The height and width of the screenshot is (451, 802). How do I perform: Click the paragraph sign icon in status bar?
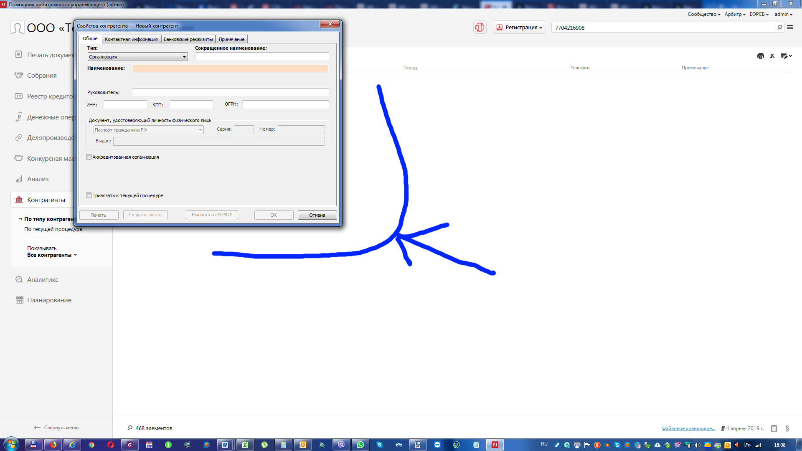tap(787, 428)
